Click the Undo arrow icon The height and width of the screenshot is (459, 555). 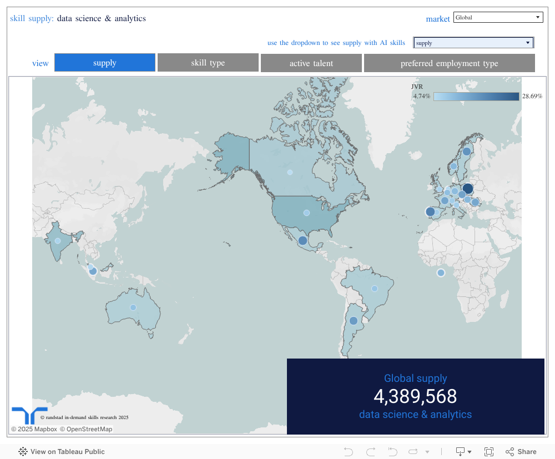(x=348, y=451)
